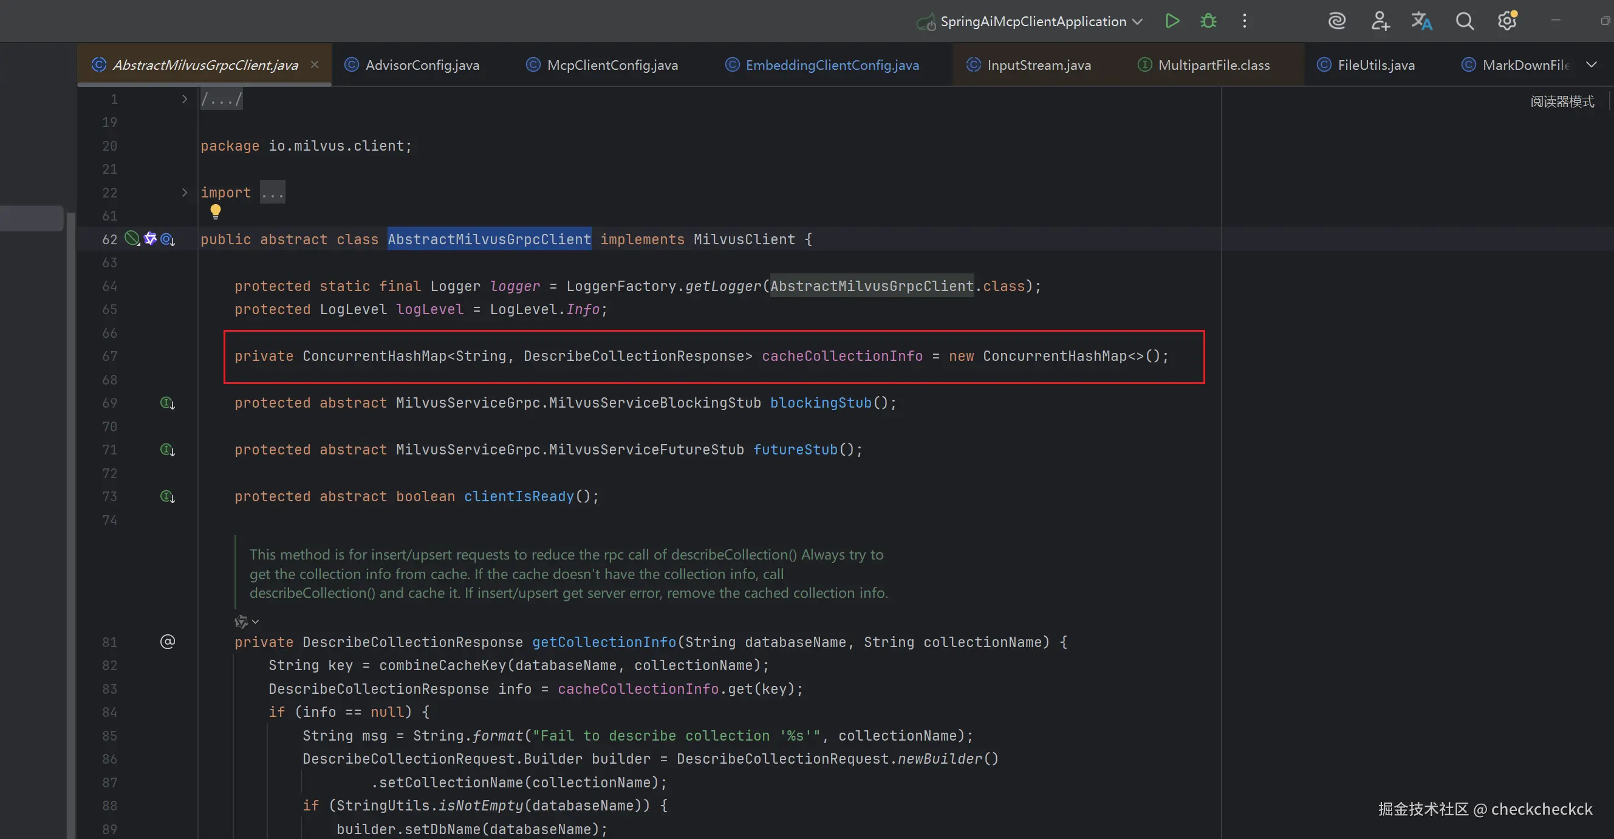Click the rendered doc comment about insert/upsert requests

569,574
